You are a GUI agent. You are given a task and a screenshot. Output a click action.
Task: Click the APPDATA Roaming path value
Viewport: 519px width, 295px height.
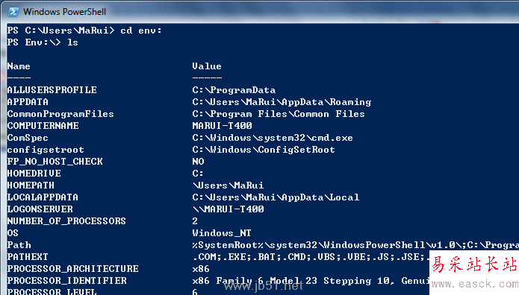click(x=282, y=102)
